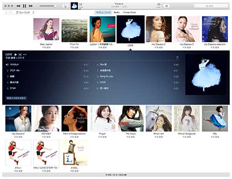The image size is (232, 179).
Task: Select track 6 She
Action: 137,65
